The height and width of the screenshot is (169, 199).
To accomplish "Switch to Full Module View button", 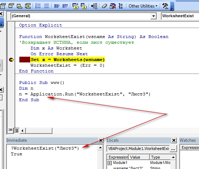I will click(x=17, y=130).
